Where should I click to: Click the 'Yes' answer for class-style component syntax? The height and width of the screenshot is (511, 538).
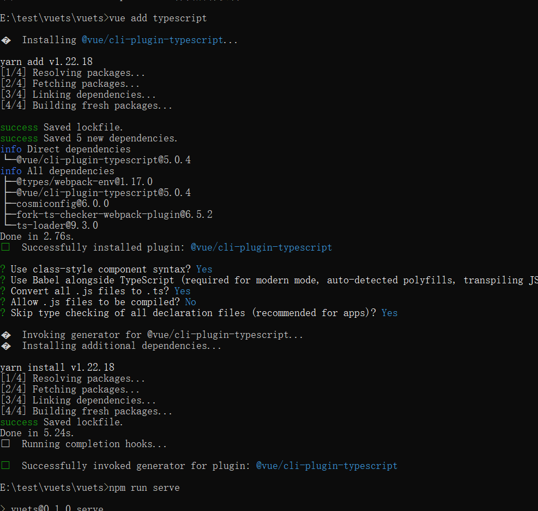(204, 269)
